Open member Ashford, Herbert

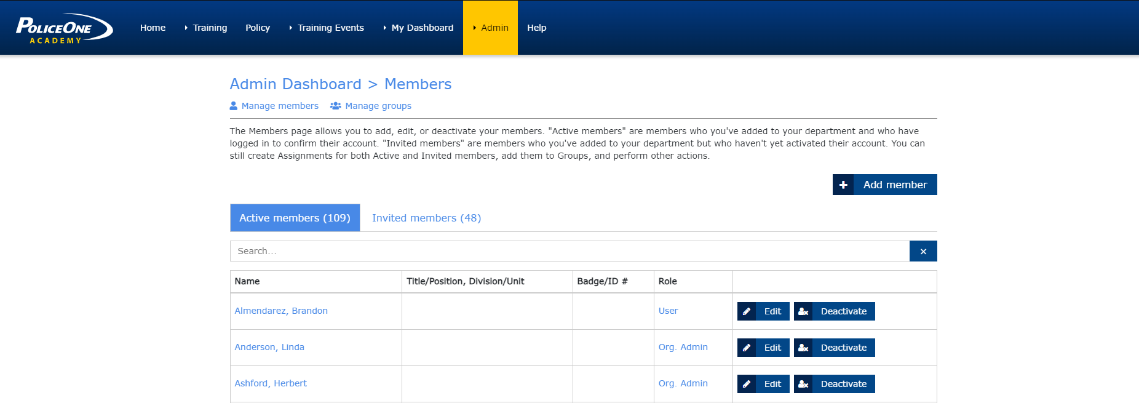(x=271, y=383)
